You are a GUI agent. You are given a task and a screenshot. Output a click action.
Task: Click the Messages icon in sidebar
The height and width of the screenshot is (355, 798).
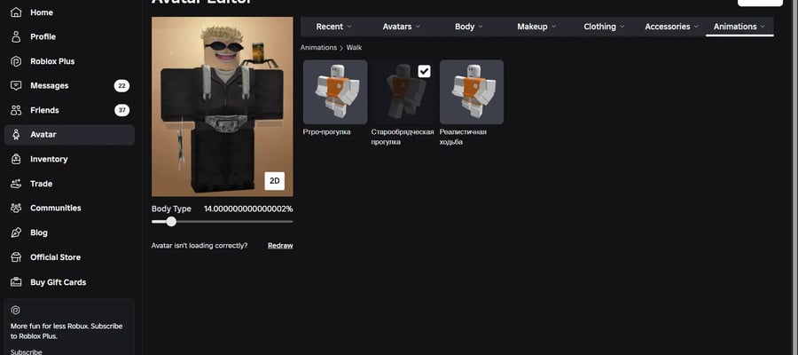click(16, 85)
